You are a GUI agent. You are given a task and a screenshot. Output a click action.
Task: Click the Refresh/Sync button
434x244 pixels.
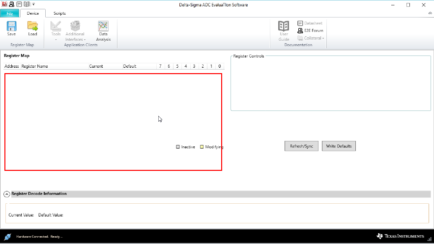tap(301, 146)
